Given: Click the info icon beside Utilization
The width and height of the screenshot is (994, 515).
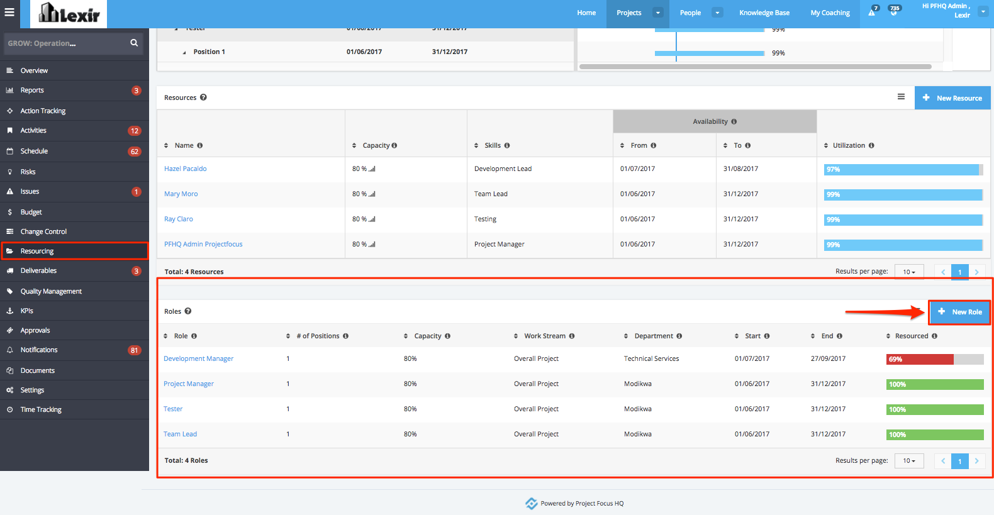Looking at the screenshot, I should [871, 145].
